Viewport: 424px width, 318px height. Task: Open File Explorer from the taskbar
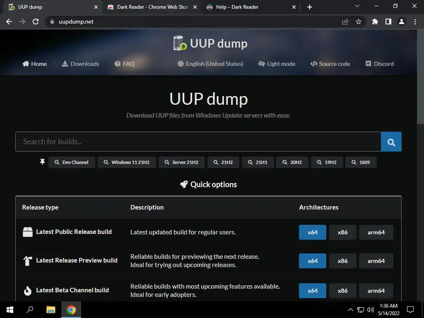coord(51,310)
